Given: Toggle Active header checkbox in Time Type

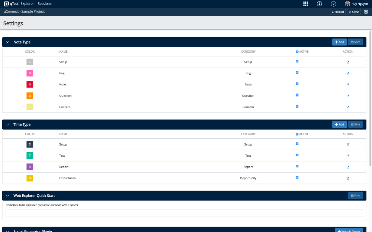Looking at the screenshot, I should (297, 134).
